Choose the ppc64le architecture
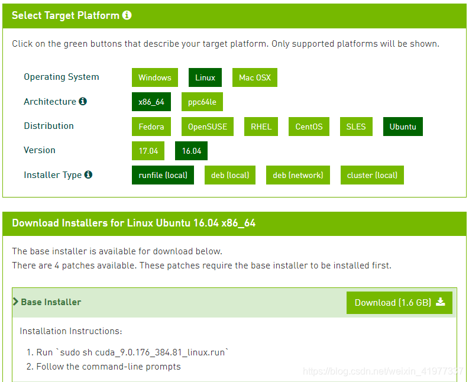The width and height of the screenshot is (469, 382). (202, 102)
